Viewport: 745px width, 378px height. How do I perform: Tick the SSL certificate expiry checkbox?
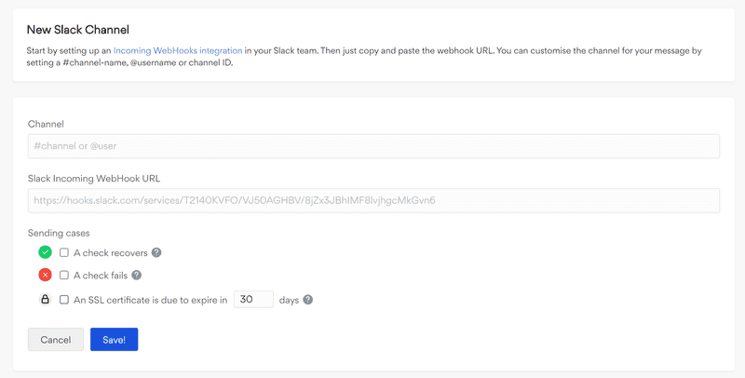tap(64, 300)
